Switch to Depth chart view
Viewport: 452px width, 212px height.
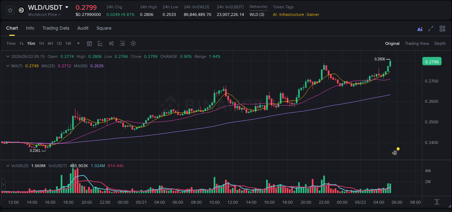(x=440, y=43)
